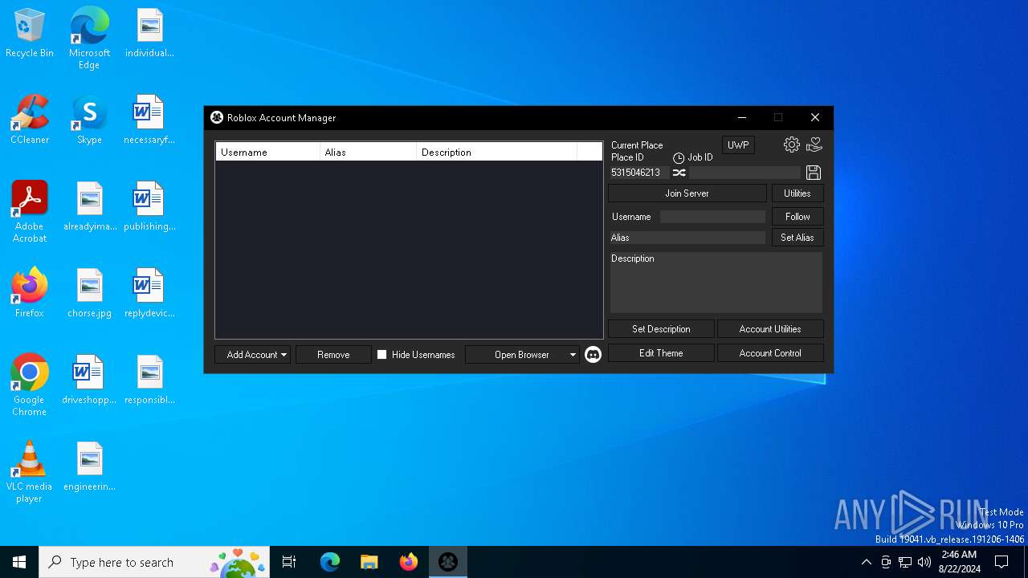Image resolution: width=1028 pixels, height=578 pixels.
Task: Click the Username input field
Action: pyautogui.click(x=712, y=217)
